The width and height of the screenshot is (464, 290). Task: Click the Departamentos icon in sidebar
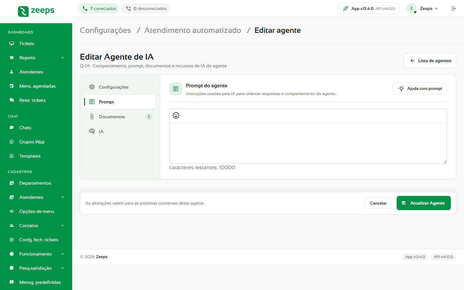tap(12, 183)
